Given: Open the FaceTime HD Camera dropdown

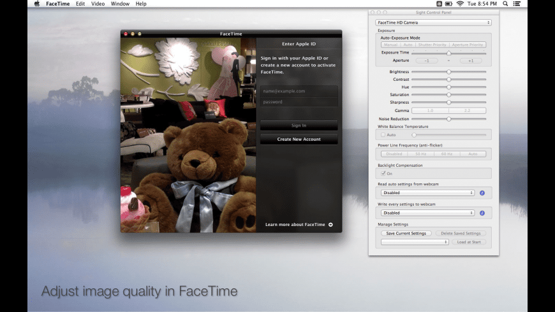Looking at the screenshot, I should [433, 22].
